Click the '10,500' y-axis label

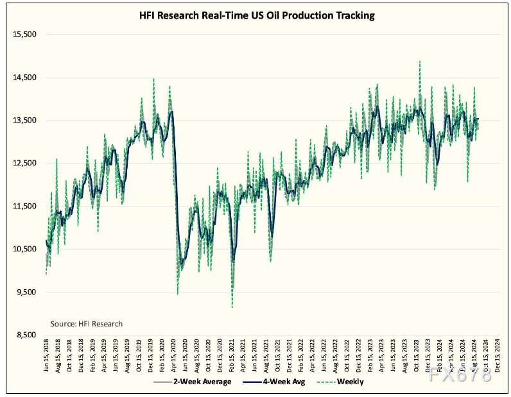pos(24,249)
